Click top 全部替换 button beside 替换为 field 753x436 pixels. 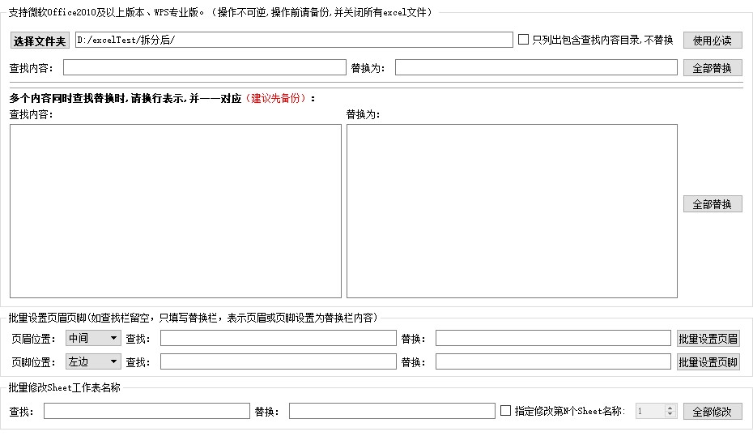[x=713, y=68]
